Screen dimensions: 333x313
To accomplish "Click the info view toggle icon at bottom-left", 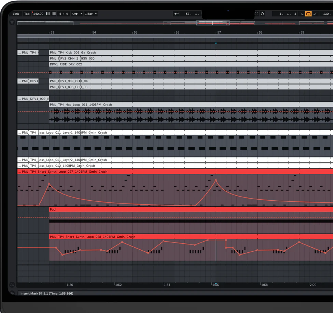I will click(x=12, y=293).
